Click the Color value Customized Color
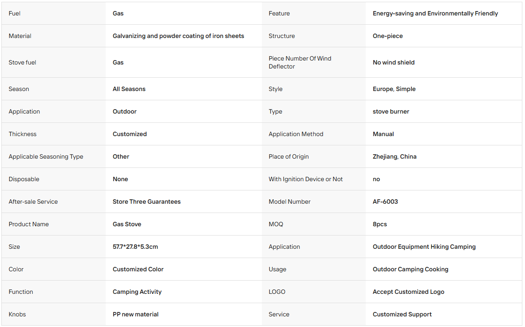Viewport: 525px width, 327px height. [x=138, y=270]
